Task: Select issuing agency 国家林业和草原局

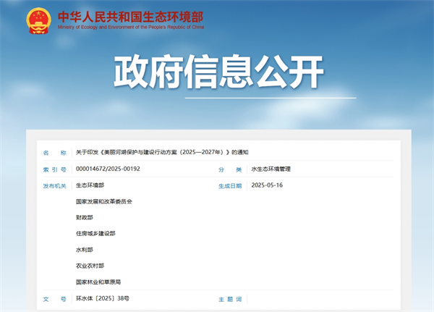Action: (98, 282)
